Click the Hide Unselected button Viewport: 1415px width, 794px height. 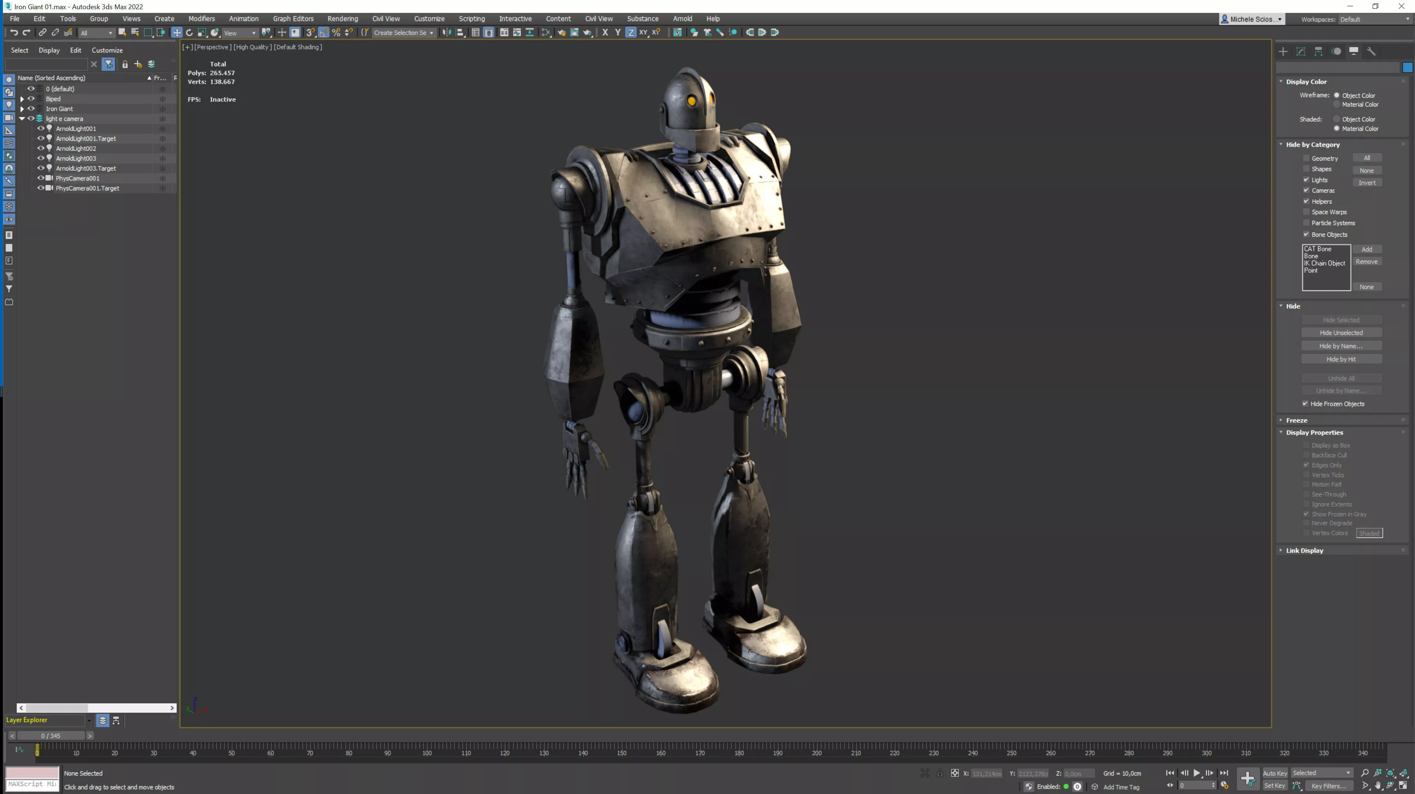[1341, 333]
